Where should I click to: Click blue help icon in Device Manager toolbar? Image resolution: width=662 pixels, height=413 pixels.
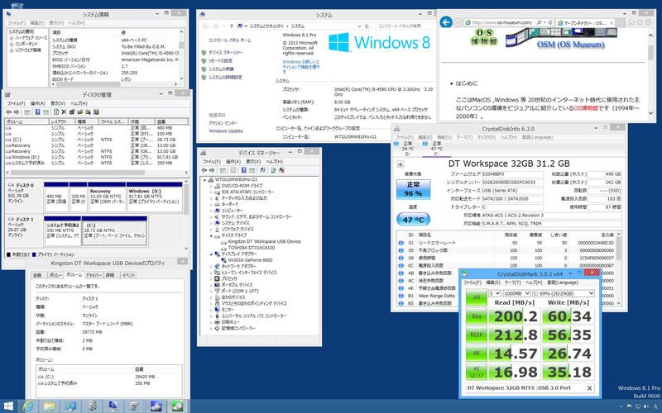click(x=243, y=170)
